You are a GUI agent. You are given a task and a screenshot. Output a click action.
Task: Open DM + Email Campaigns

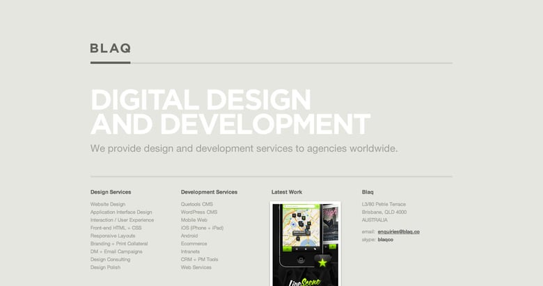point(116,251)
